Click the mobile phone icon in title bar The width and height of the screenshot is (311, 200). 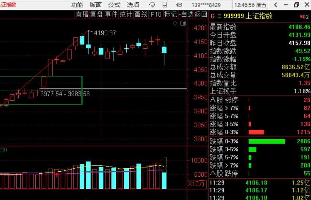coord(164,4)
